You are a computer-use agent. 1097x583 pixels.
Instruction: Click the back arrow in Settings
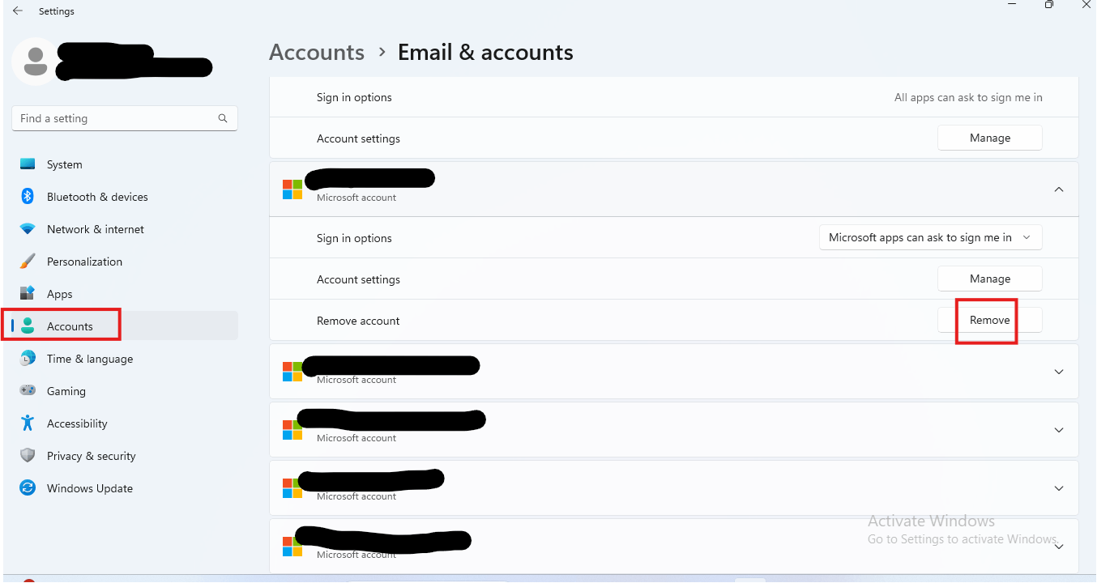tap(18, 11)
